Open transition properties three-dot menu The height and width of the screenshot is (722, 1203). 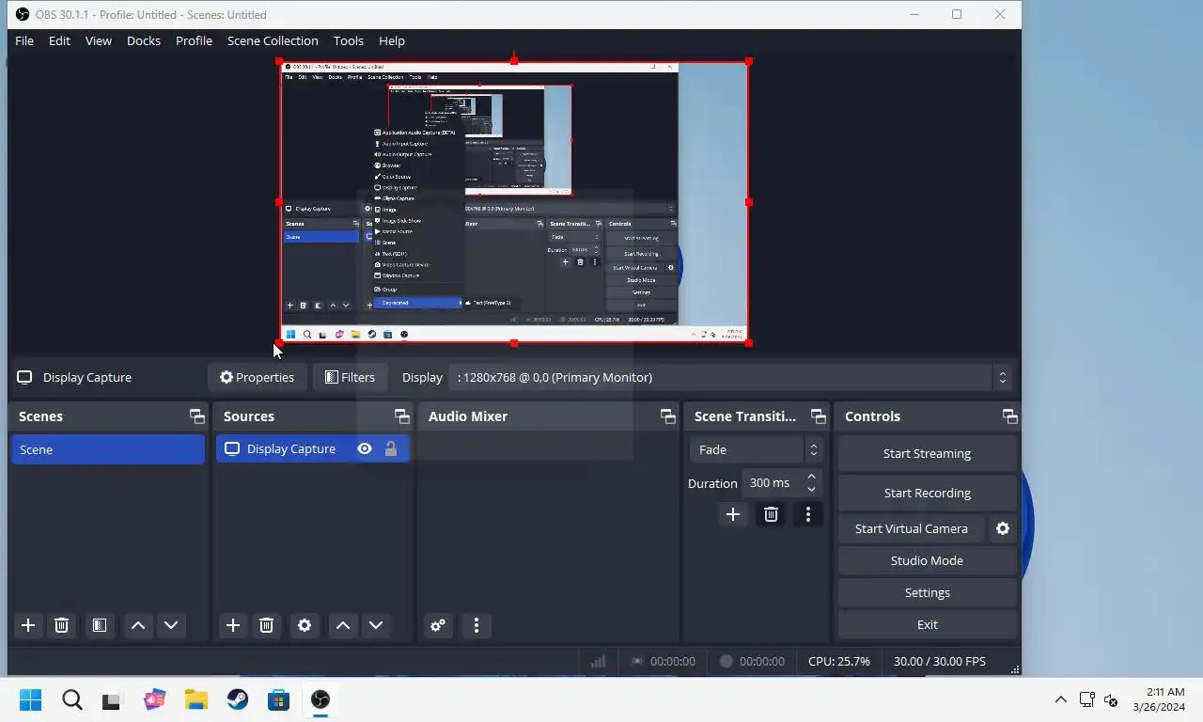808,514
